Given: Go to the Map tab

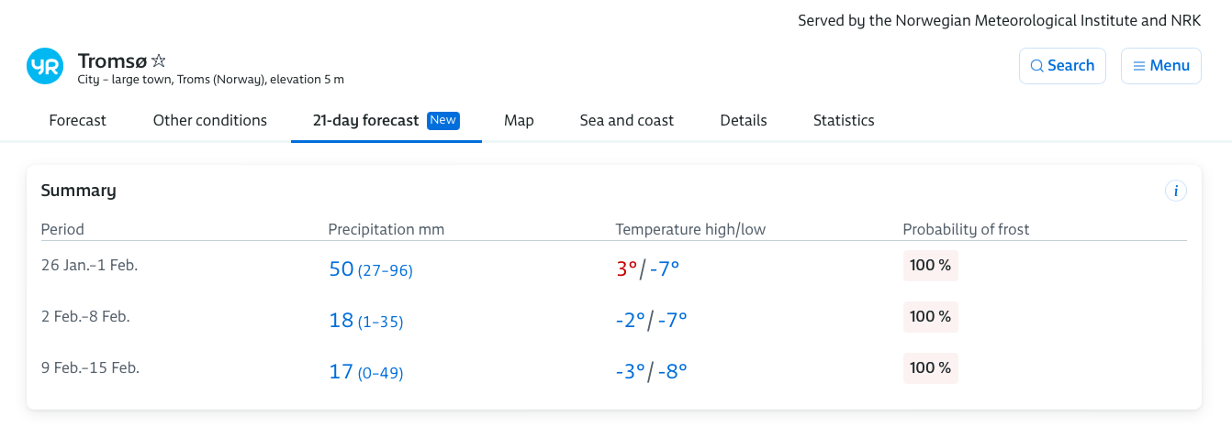Looking at the screenshot, I should click(519, 120).
